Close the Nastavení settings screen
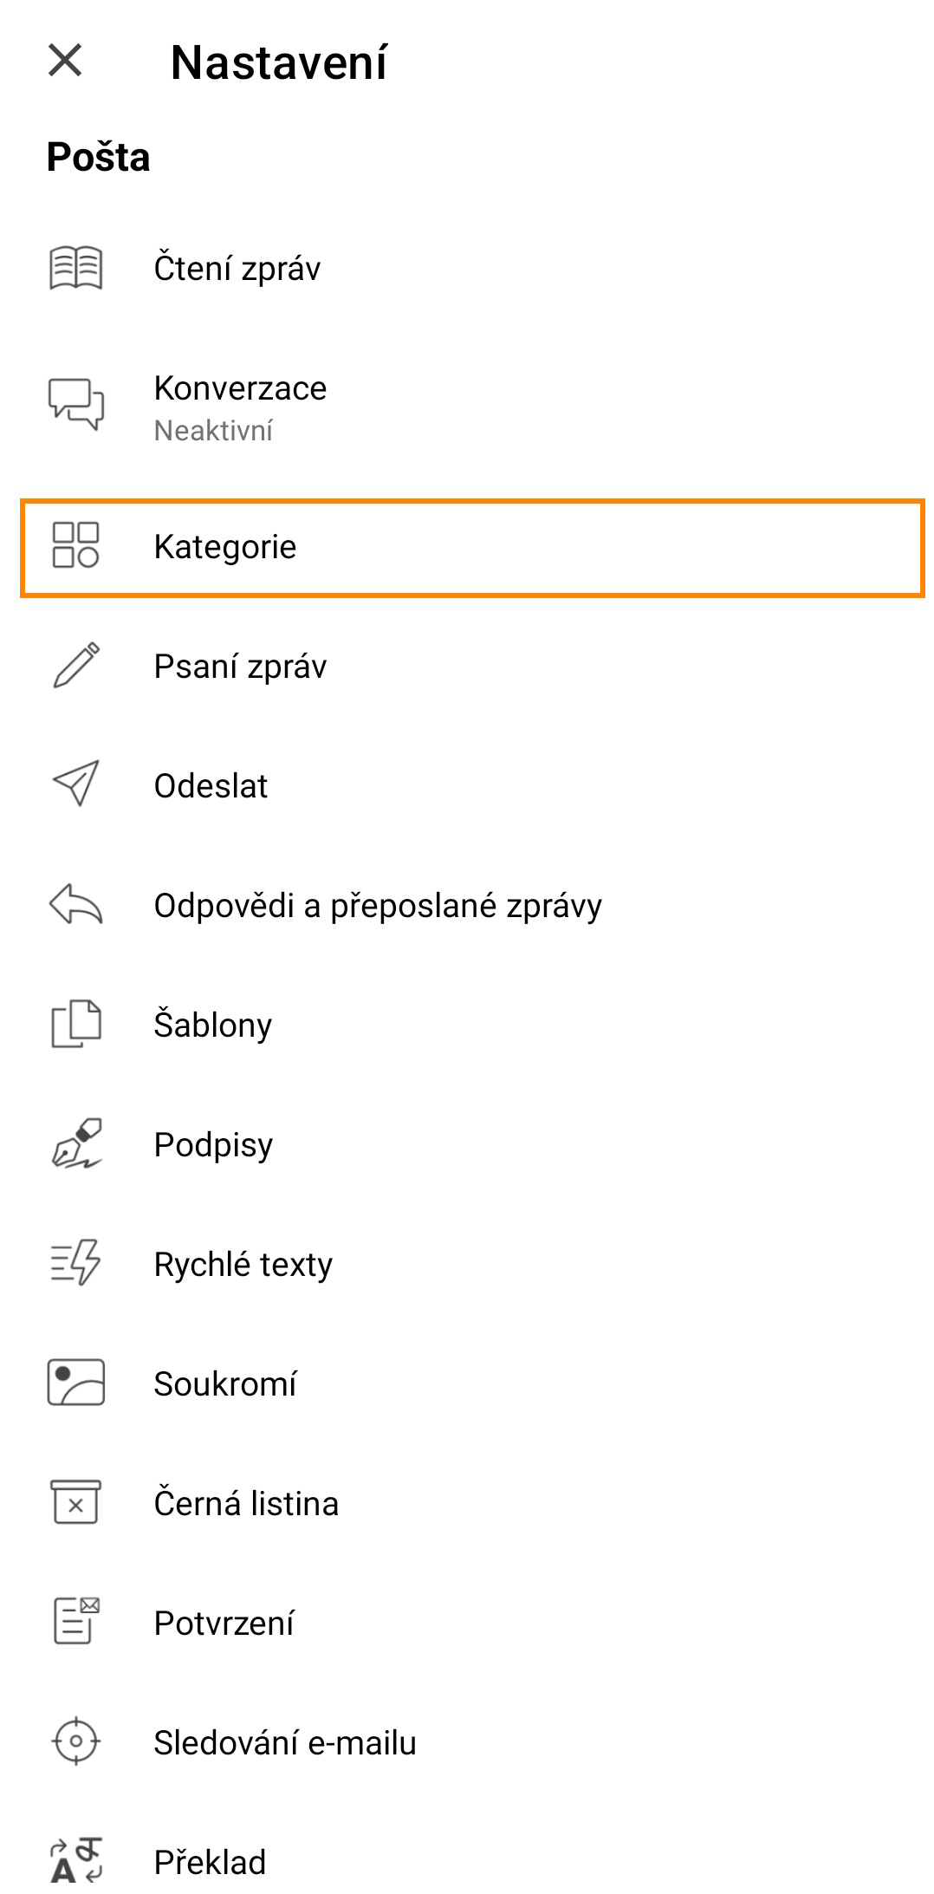Image resolution: width=934 pixels, height=1894 pixels. [65, 61]
